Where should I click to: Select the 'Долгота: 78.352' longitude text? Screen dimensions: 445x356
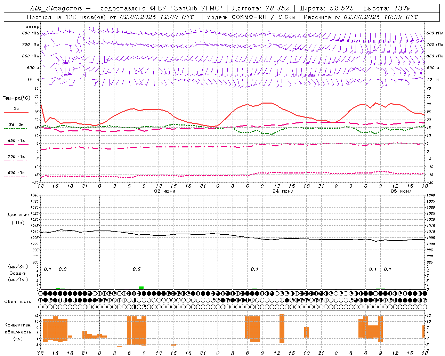point(261,8)
